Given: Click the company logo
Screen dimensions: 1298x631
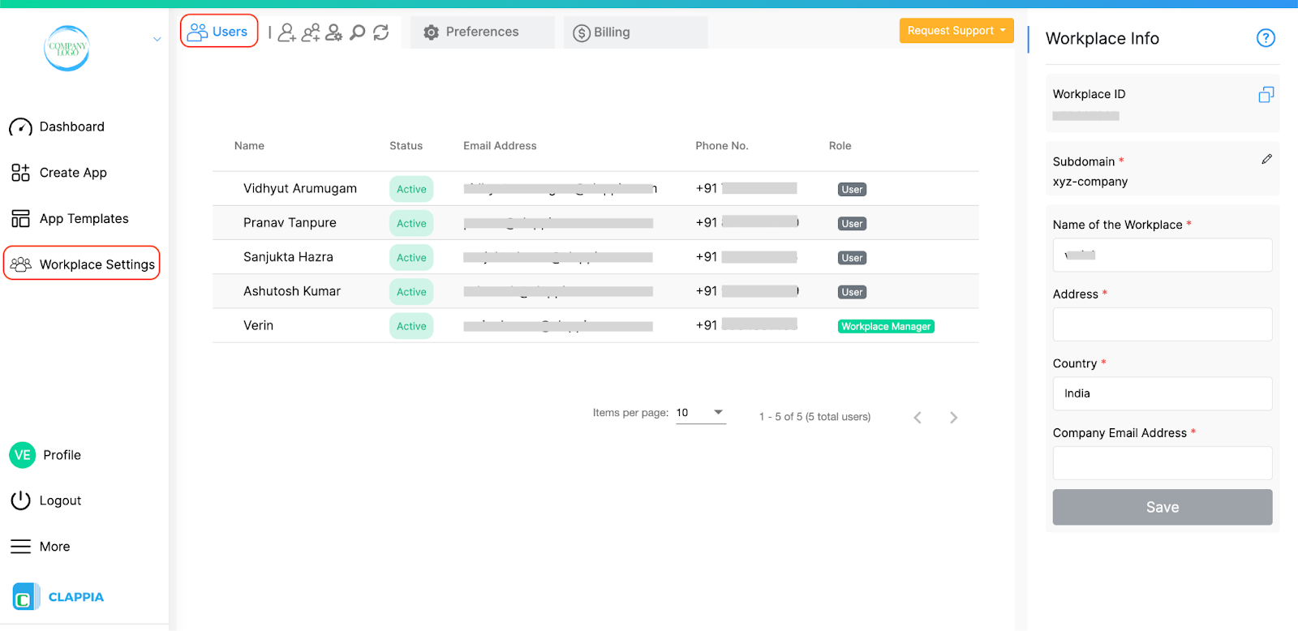Looking at the screenshot, I should tap(67, 48).
